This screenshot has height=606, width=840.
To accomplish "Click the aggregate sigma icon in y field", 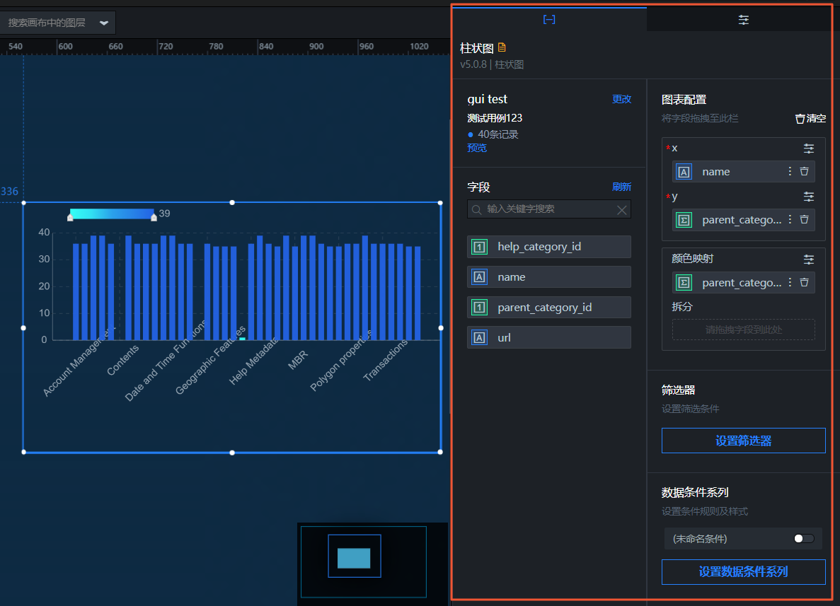I will point(684,220).
